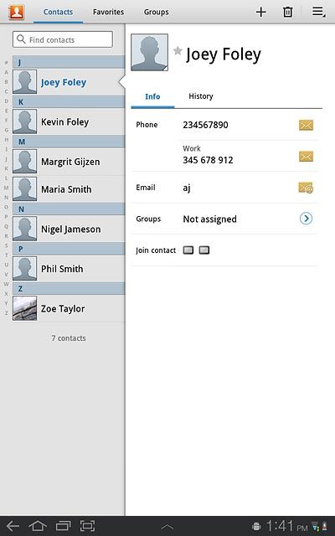Viewport: 335px width, 536px height.
Task: Tap the add new contact plus icon
Action: 260,13
